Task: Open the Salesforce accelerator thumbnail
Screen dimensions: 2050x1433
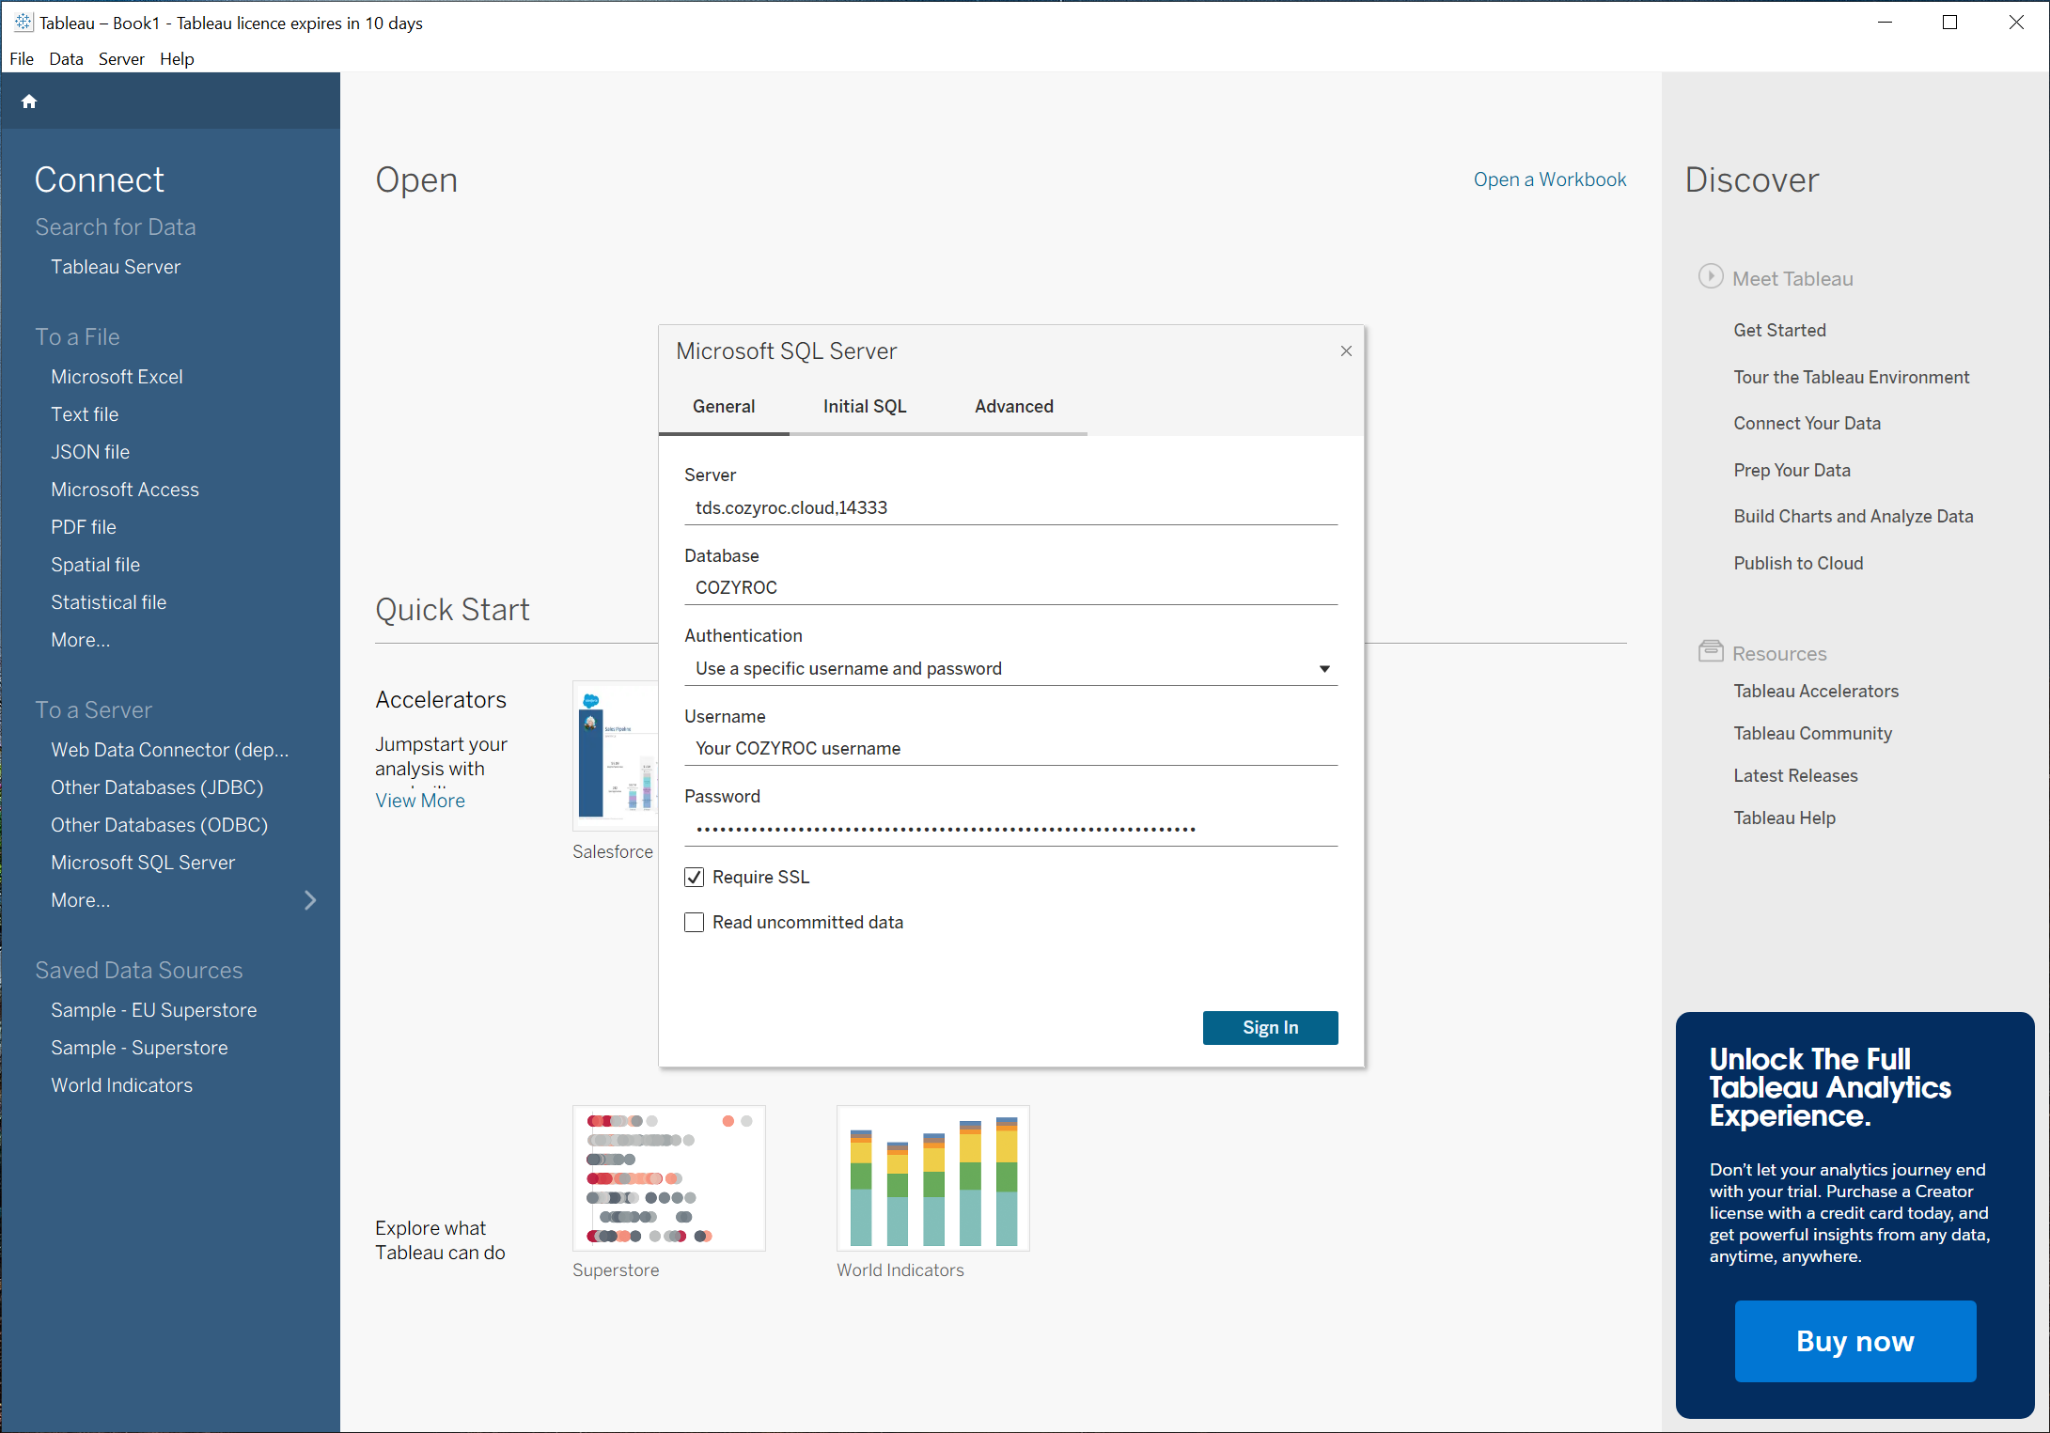Action: pos(616,755)
